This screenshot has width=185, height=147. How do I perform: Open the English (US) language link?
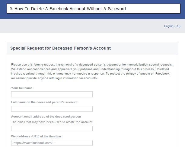point(172,26)
